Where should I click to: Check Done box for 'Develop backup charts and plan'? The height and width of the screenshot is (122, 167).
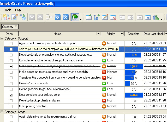click(x=11, y=101)
